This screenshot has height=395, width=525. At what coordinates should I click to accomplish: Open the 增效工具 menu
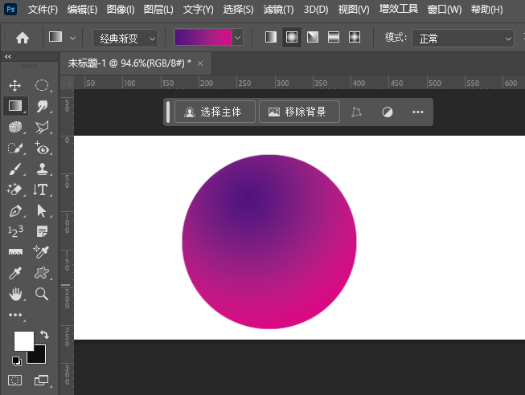tap(399, 9)
